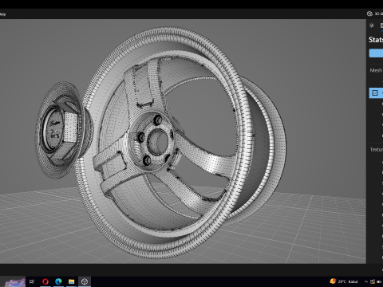Launch Opera browser from taskbar
The height and width of the screenshot is (287, 383).
point(45,281)
